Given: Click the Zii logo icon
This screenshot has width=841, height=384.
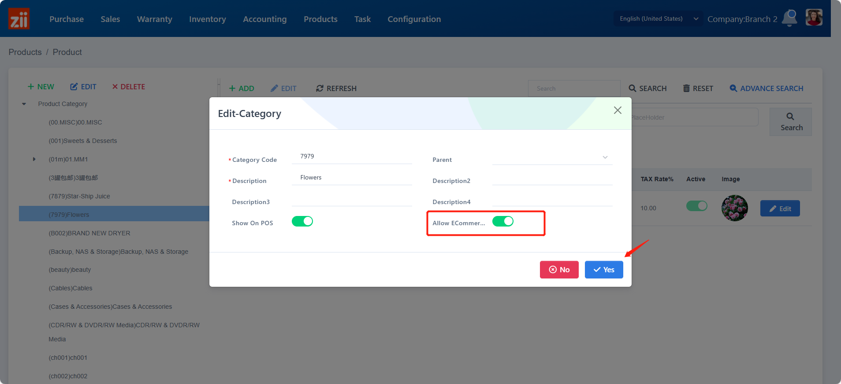Looking at the screenshot, I should coord(19,19).
